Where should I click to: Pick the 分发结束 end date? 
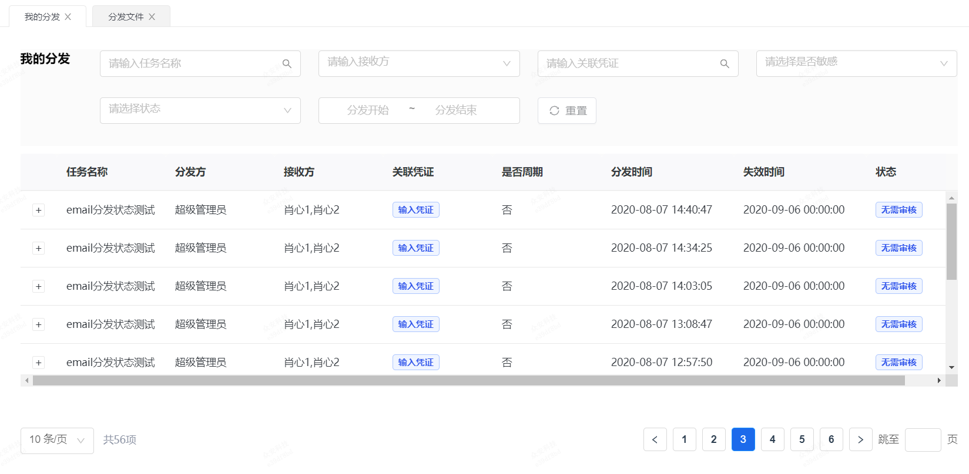pyautogui.click(x=456, y=110)
